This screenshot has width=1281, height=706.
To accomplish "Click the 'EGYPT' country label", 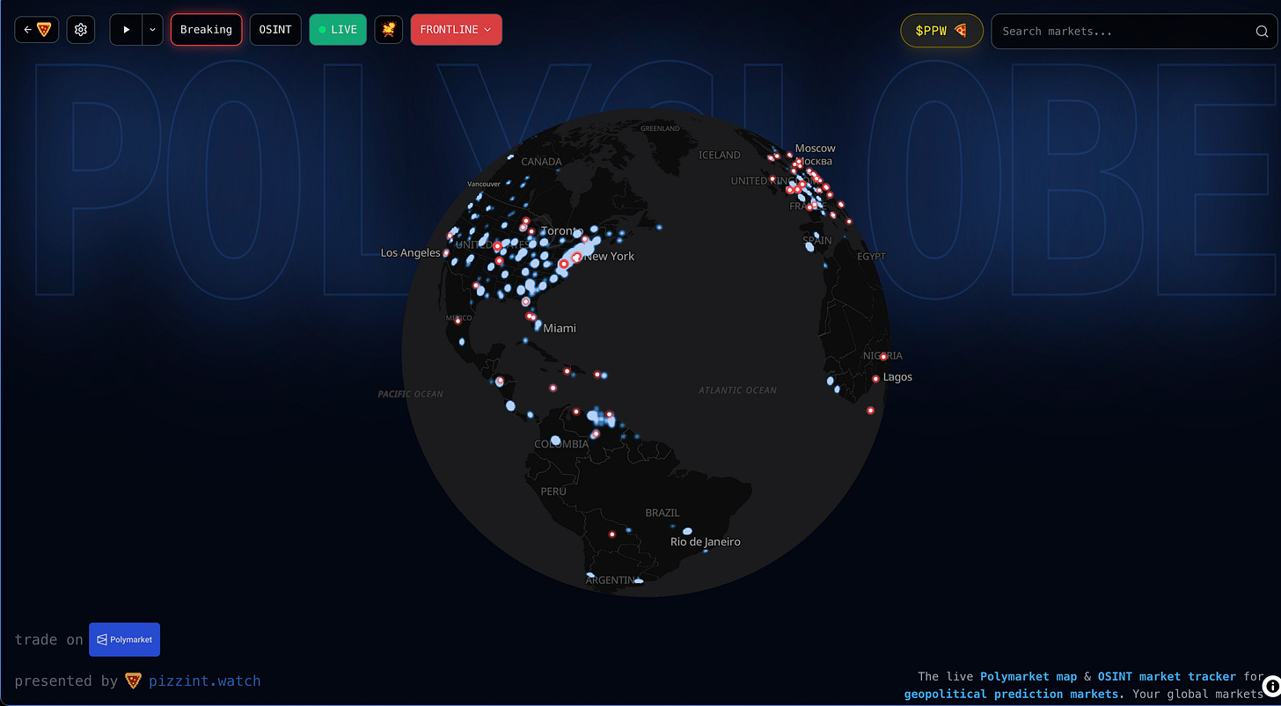I will point(872,257).
